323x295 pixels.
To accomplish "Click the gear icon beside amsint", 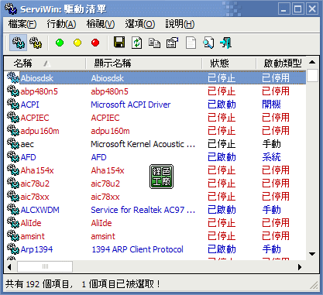I will (13, 236).
